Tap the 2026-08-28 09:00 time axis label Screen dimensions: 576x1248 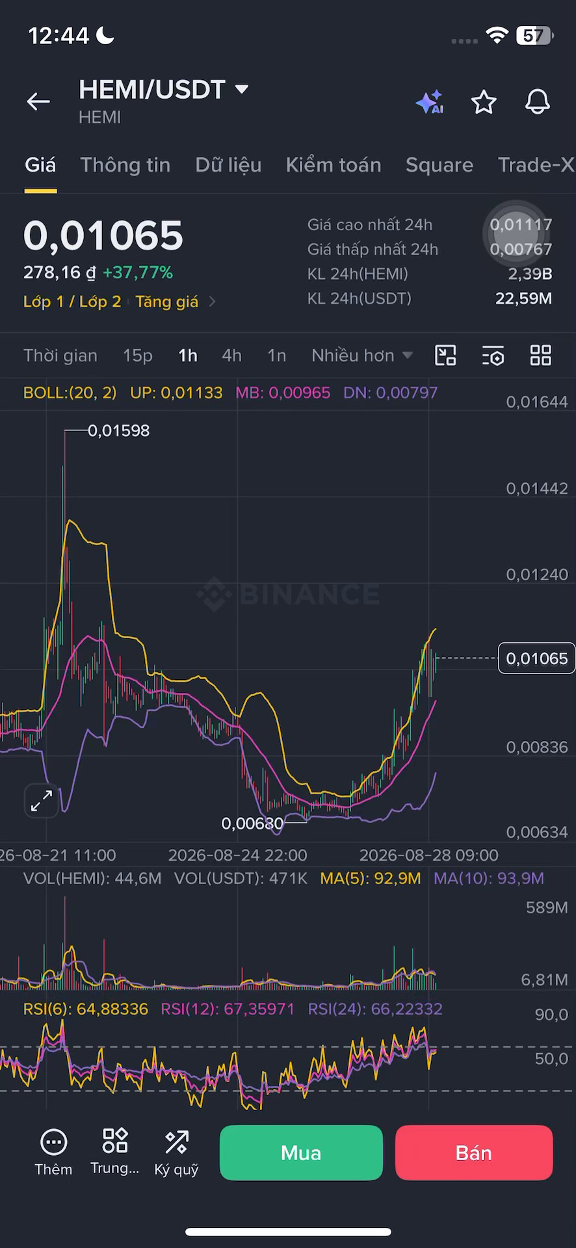429,855
